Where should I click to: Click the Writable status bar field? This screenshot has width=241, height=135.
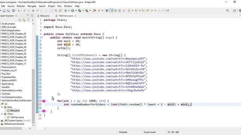point(123,132)
